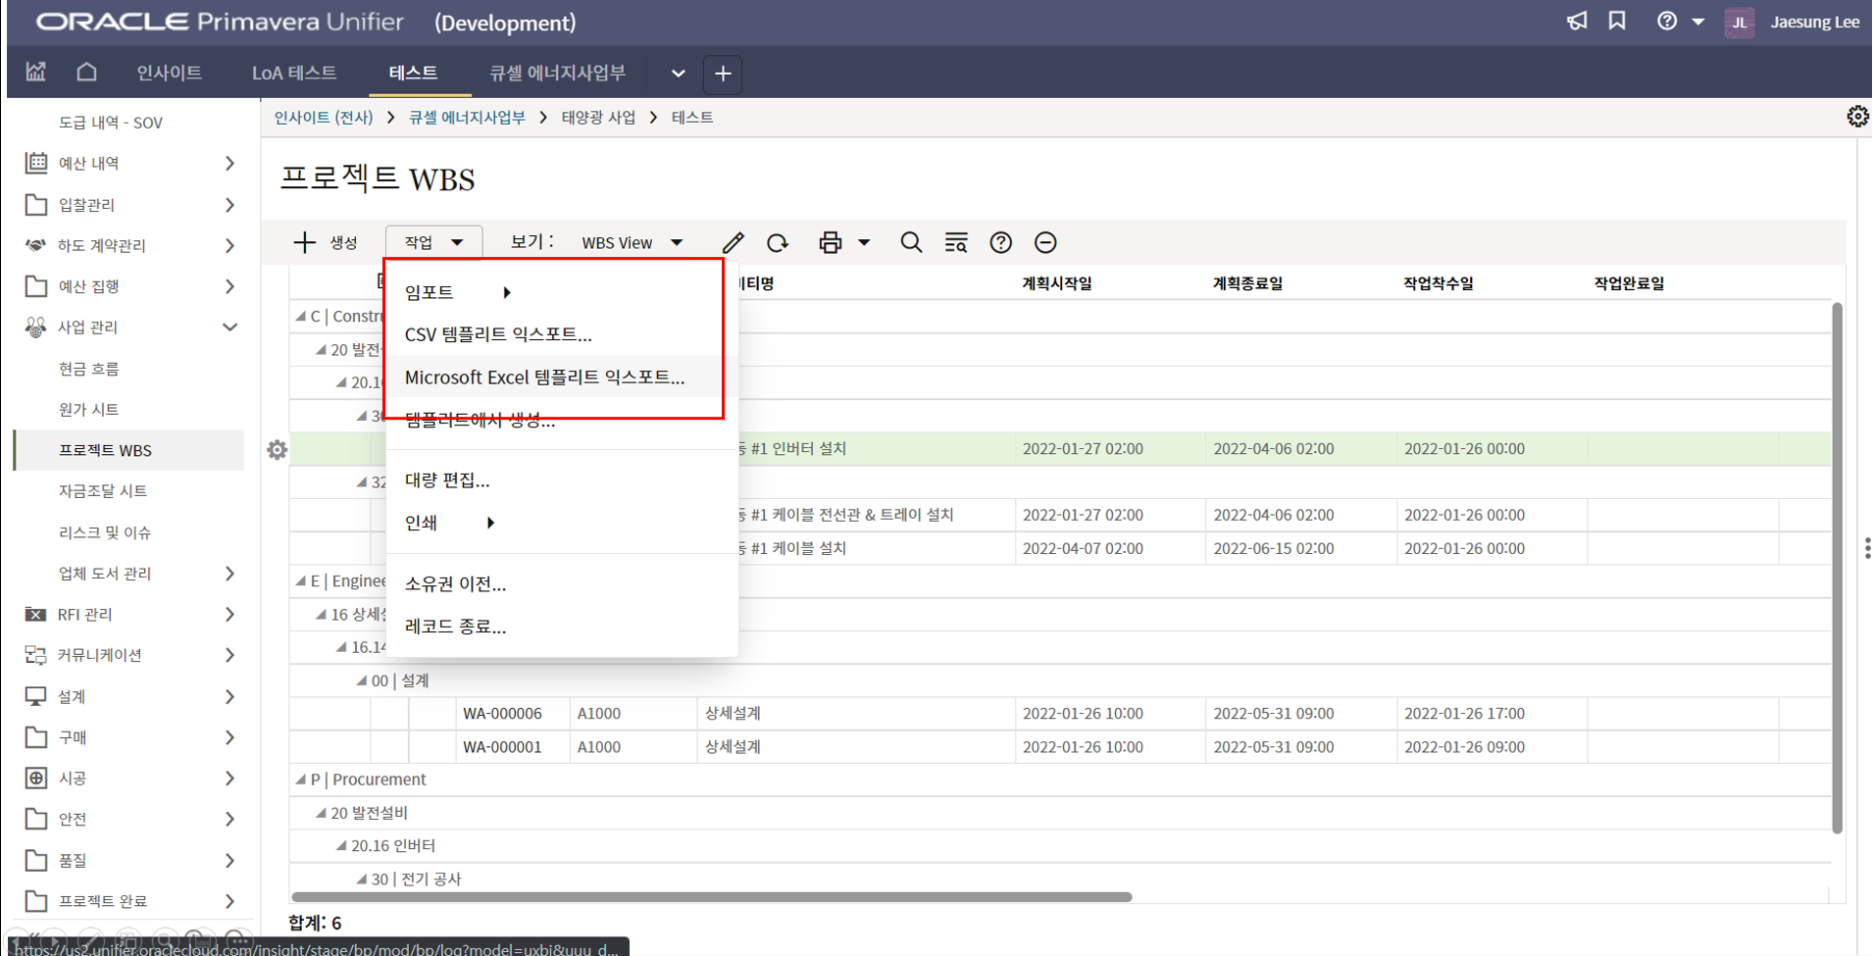Open the search magnifier in toolbar
This screenshot has height=956, width=1873.
911,242
